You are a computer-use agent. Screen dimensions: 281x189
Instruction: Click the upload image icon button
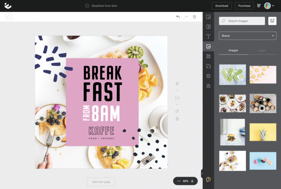point(272,21)
